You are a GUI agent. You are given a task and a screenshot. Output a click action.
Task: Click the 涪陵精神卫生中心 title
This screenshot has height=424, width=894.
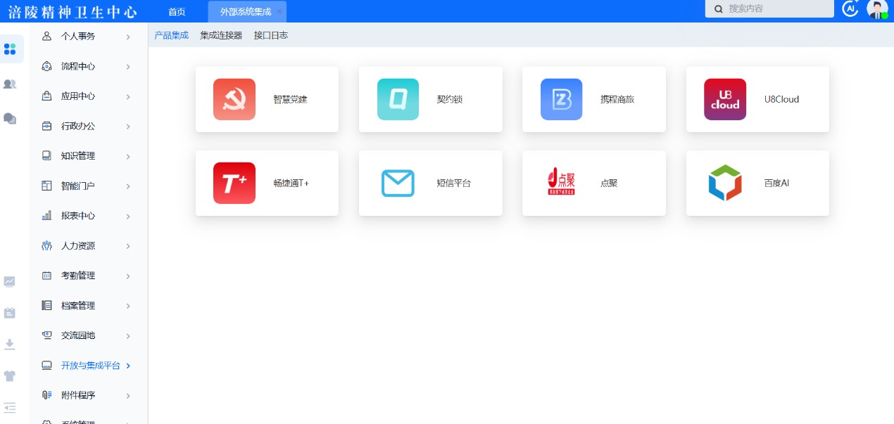coord(73,12)
